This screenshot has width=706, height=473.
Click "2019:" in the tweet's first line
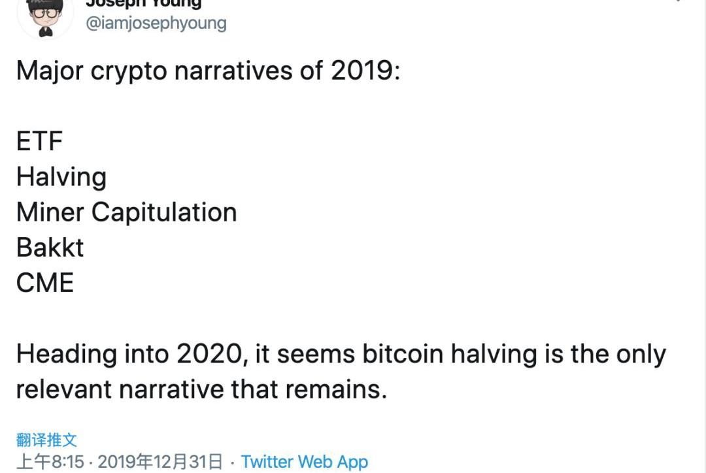365,71
